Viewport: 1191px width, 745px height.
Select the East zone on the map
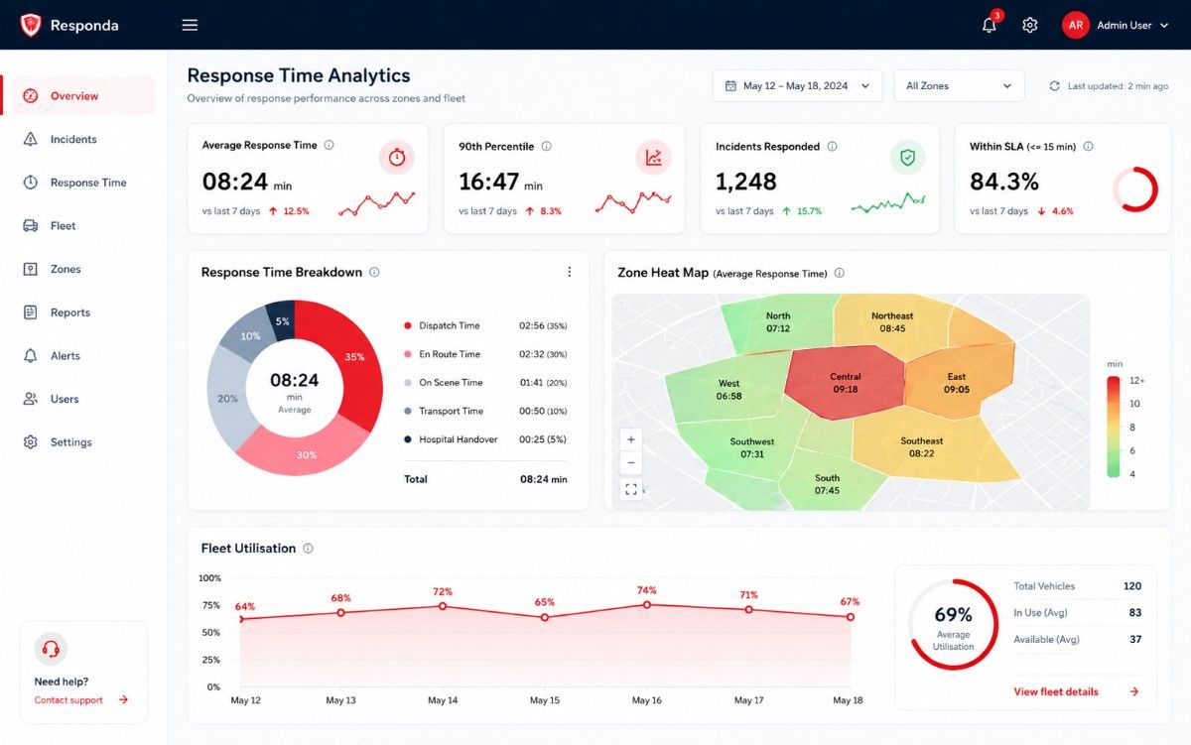coord(956,382)
